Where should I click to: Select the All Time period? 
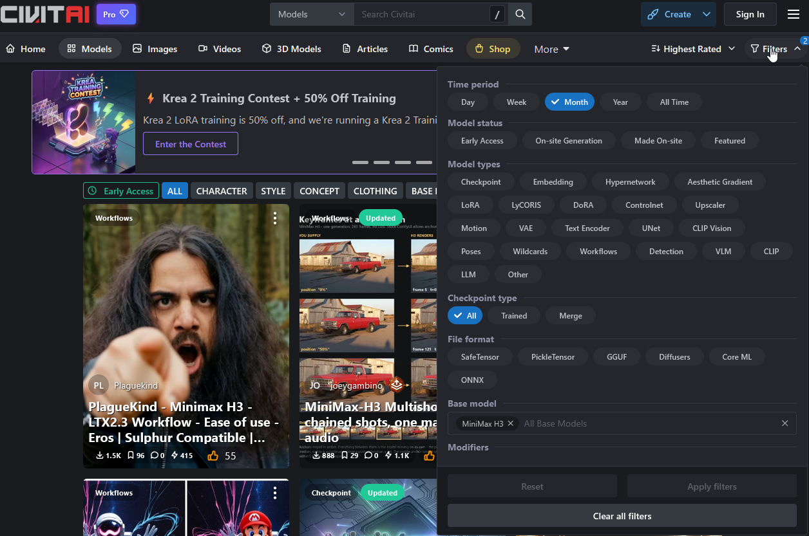674,102
